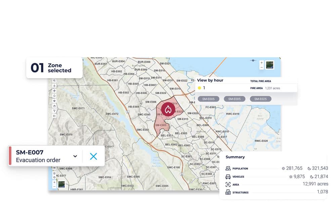Select the bell alert icon in map toolbar
Image resolution: width=336 pixels, height=216 pixels.
[x=54, y=96]
